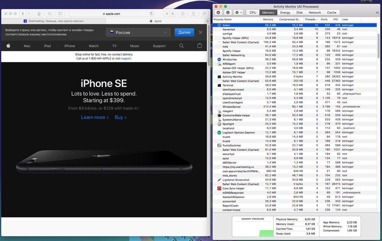Select the WindowServer process row
The image size is (382, 241).
pos(295,107)
